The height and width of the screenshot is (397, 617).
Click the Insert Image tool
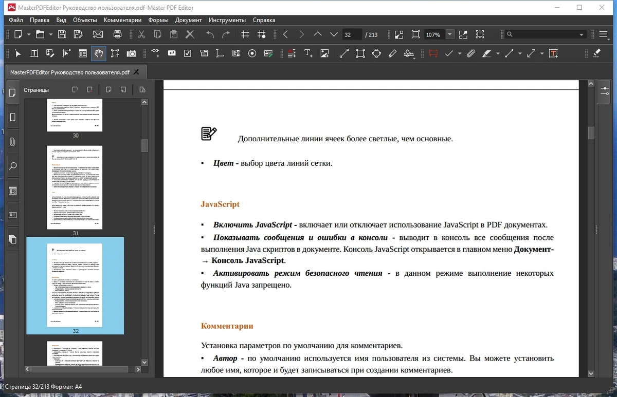coord(324,53)
